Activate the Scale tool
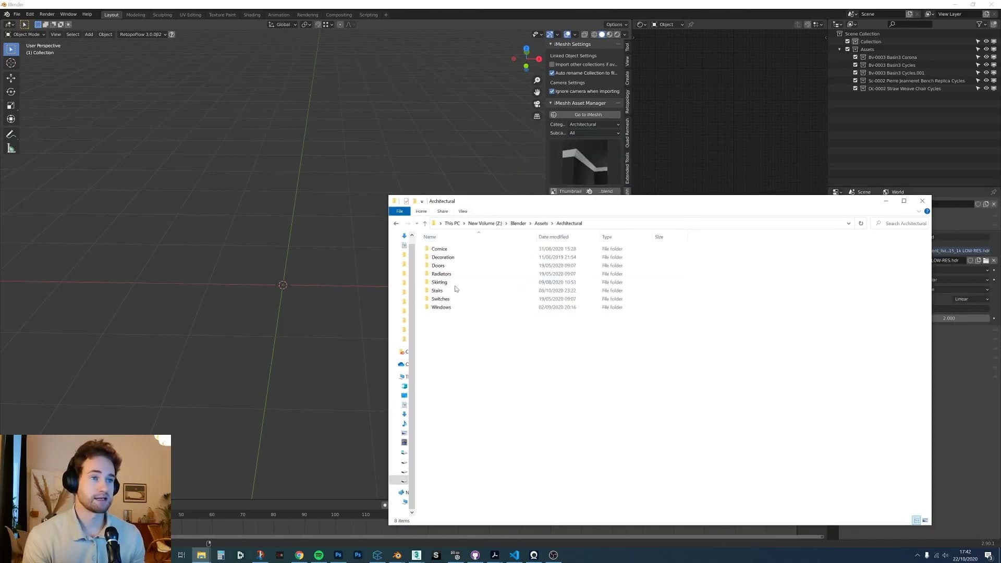 pyautogui.click(x=11, y=105)
